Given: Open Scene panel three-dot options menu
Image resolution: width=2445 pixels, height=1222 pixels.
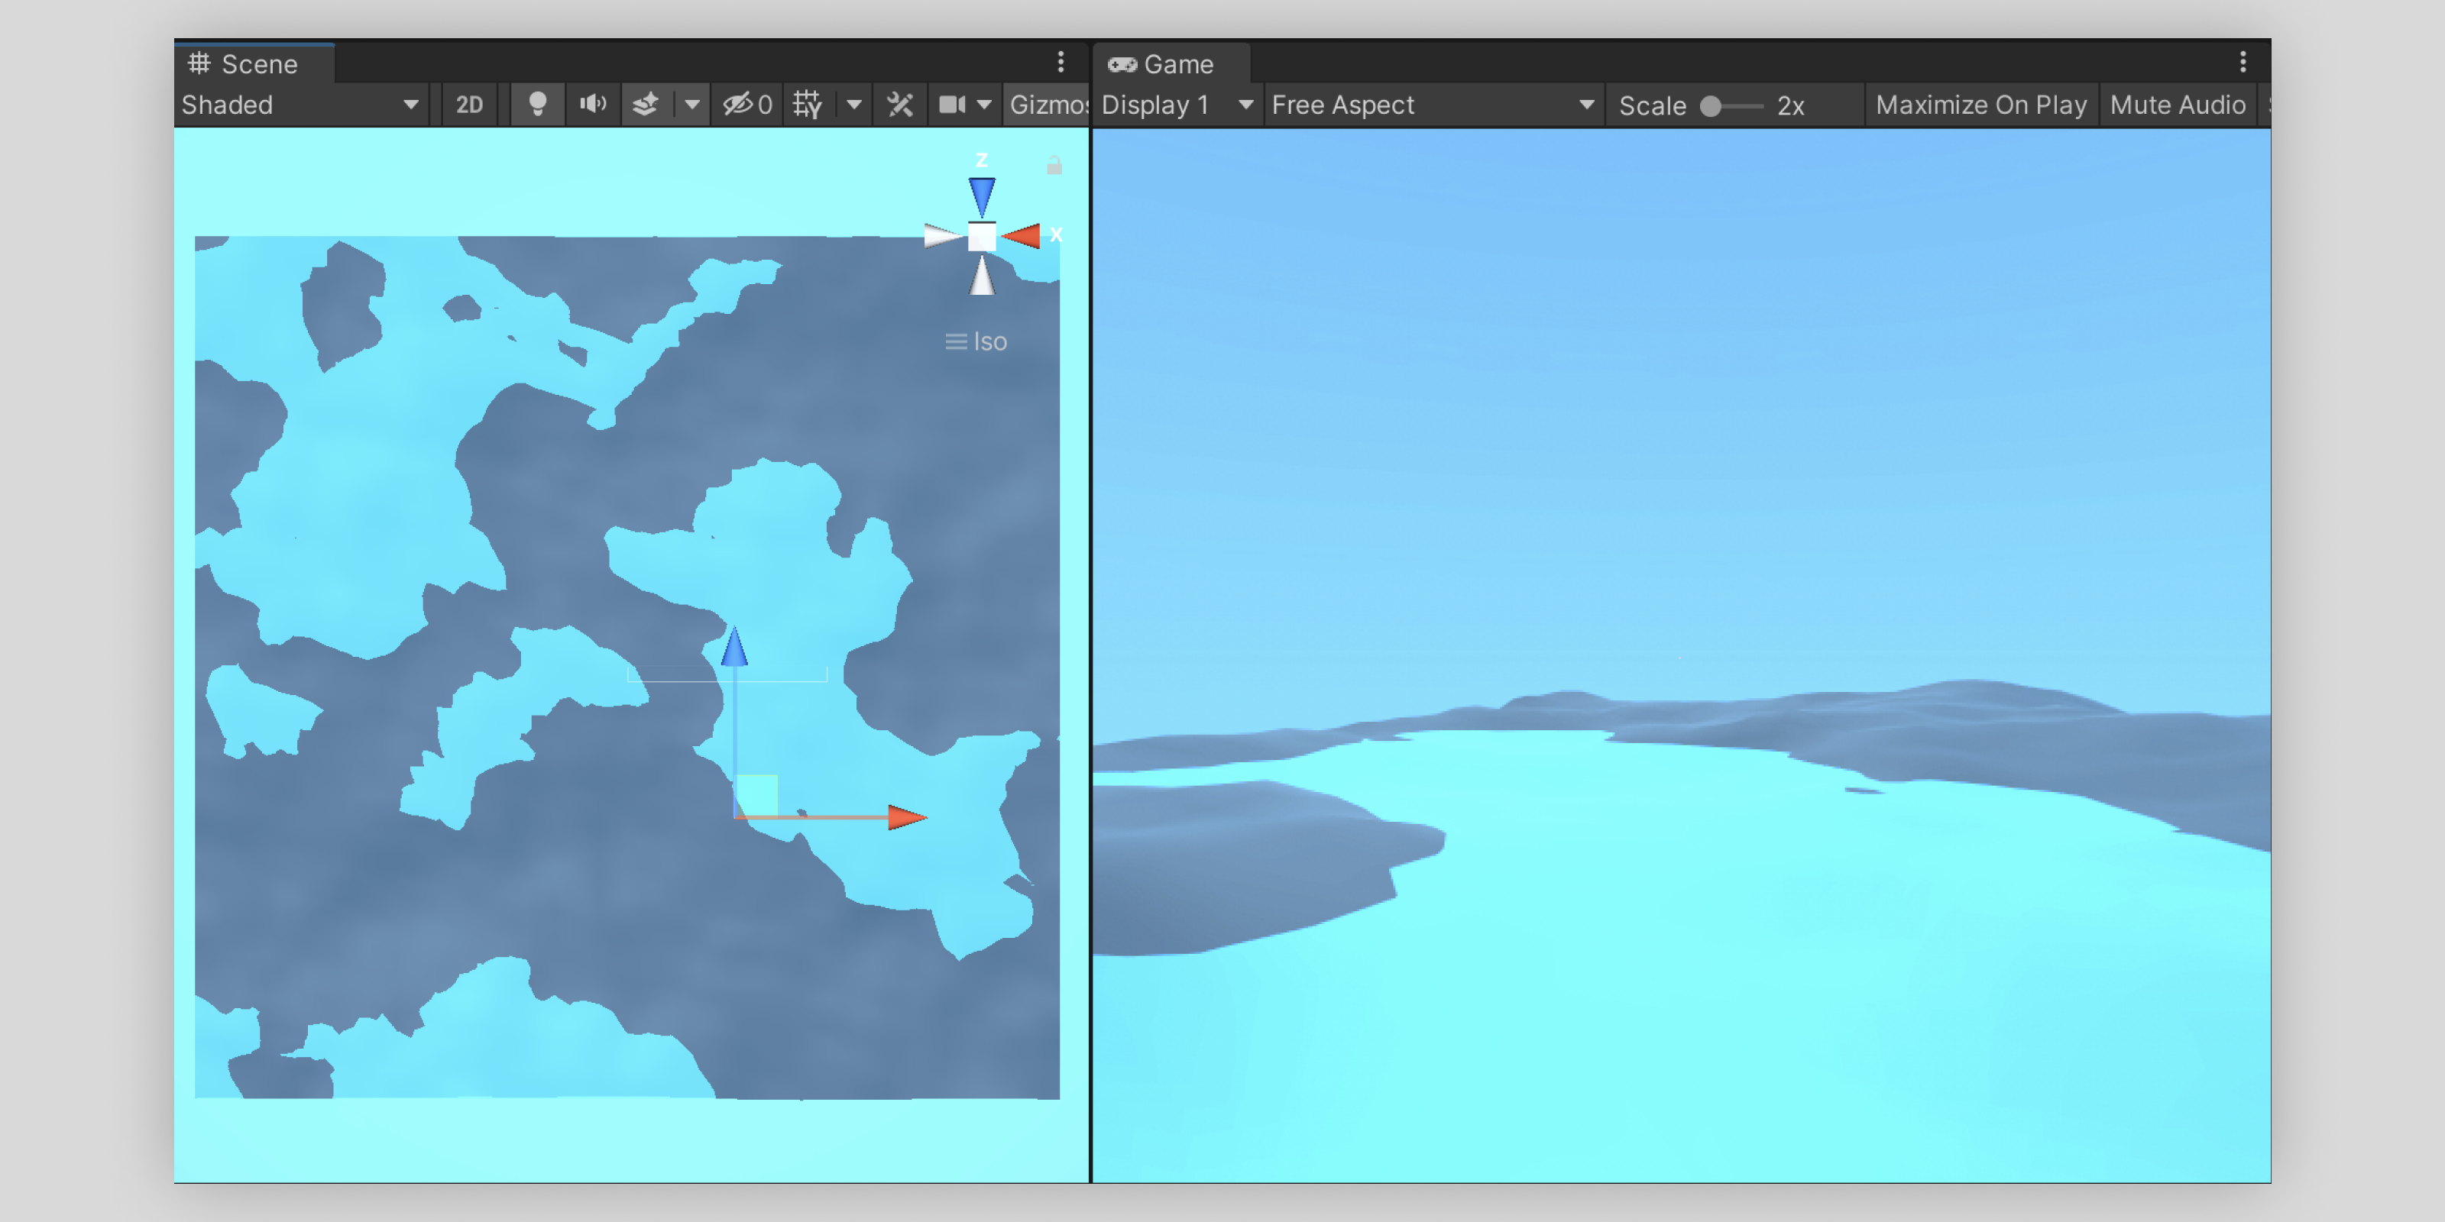Looking at the screenshot, I should coord(1061,63).
